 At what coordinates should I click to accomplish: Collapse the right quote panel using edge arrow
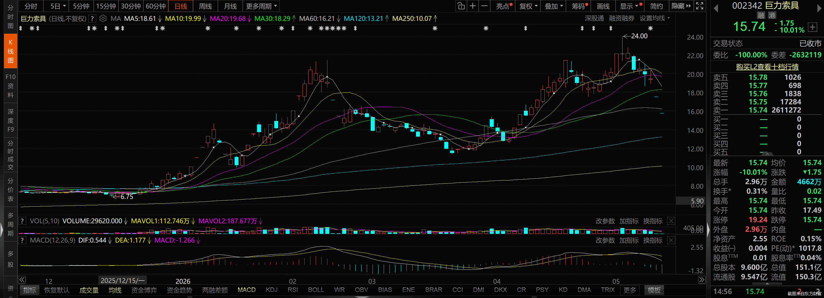click(x=708, y=229)
